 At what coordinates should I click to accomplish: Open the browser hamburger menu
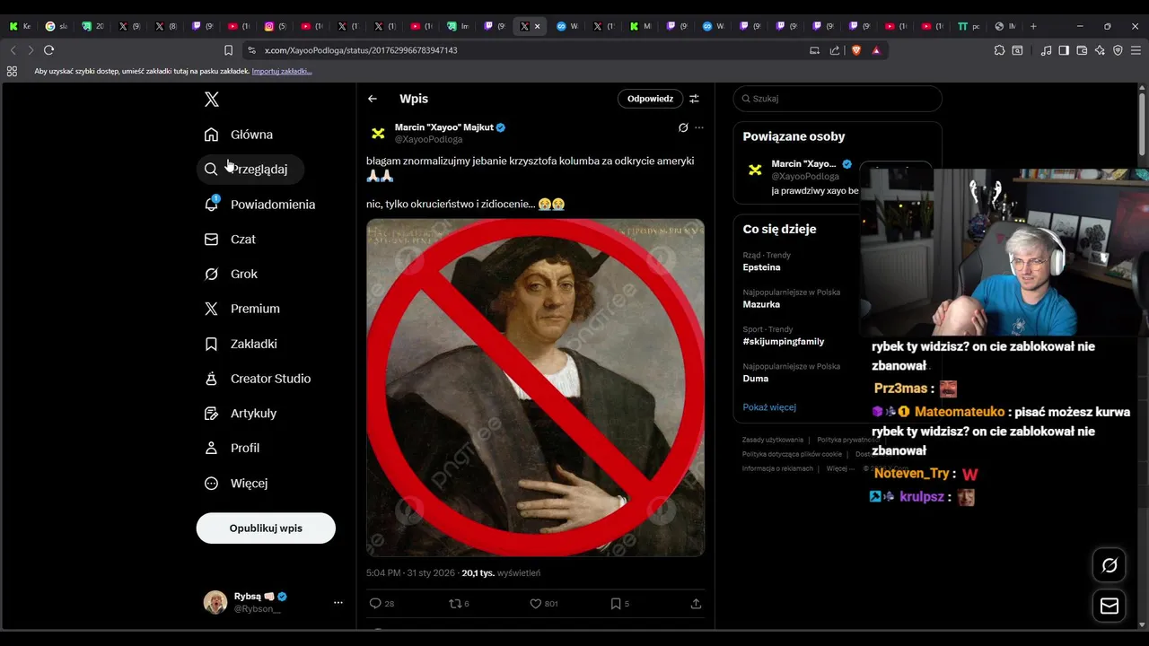click(x=1136, y=50)
